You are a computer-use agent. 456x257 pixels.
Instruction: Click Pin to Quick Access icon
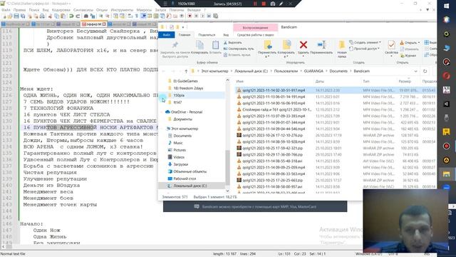[x=175, y=45]
